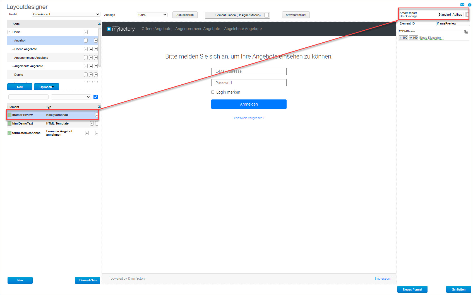
Task: Uncheck the blue element filter checkbox
Action: (x=96, y=97)
